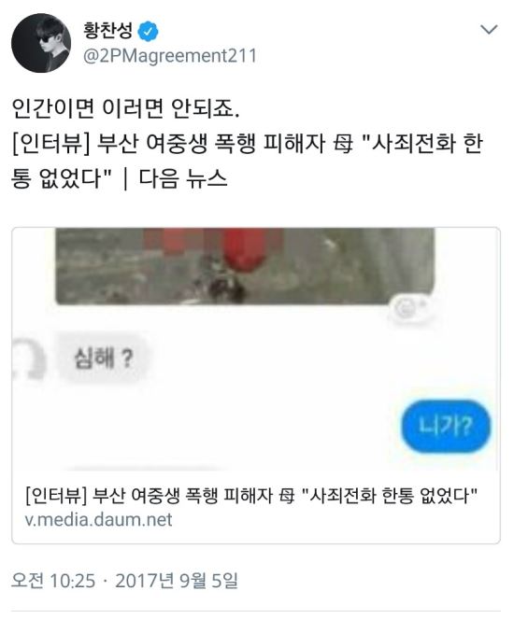Open the tweet options chevron menu
The image size is (514, 619).
coord(489,30)
